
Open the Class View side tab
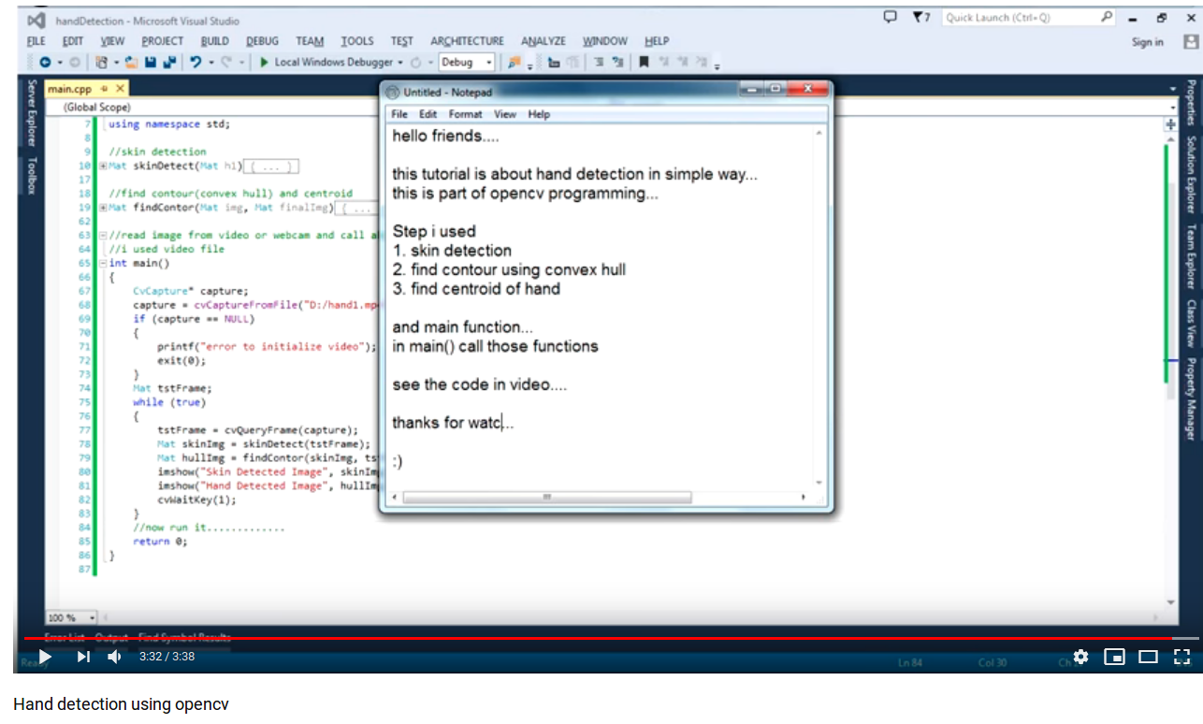pos(1191,323)
